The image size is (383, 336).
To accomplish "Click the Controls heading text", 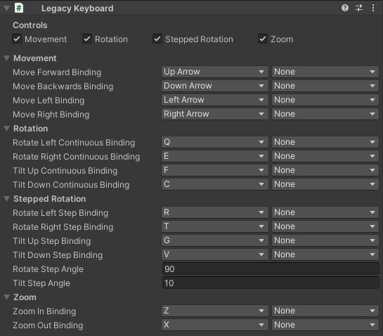I will coord(30,25).
